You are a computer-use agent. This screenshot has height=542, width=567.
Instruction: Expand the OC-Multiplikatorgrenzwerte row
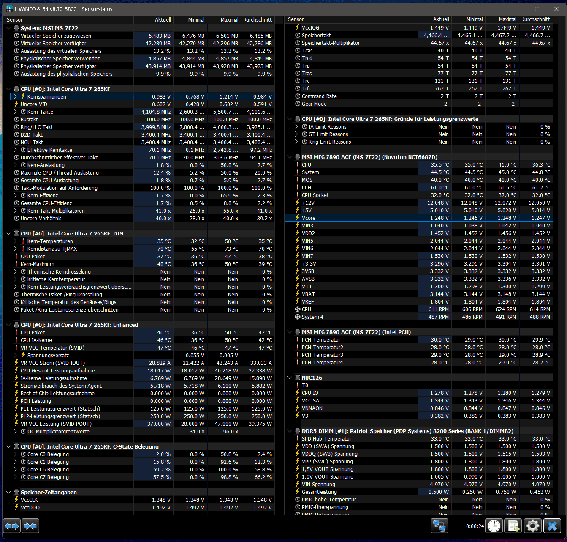coord(16,432)
